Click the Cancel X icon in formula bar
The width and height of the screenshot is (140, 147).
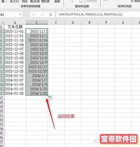click(34, 15)
